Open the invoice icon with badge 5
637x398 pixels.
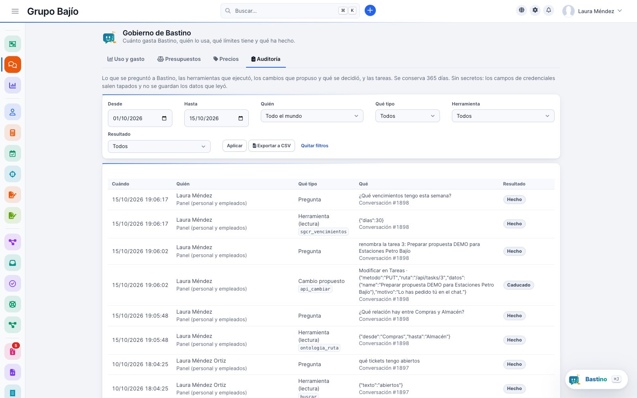[13, 351]
